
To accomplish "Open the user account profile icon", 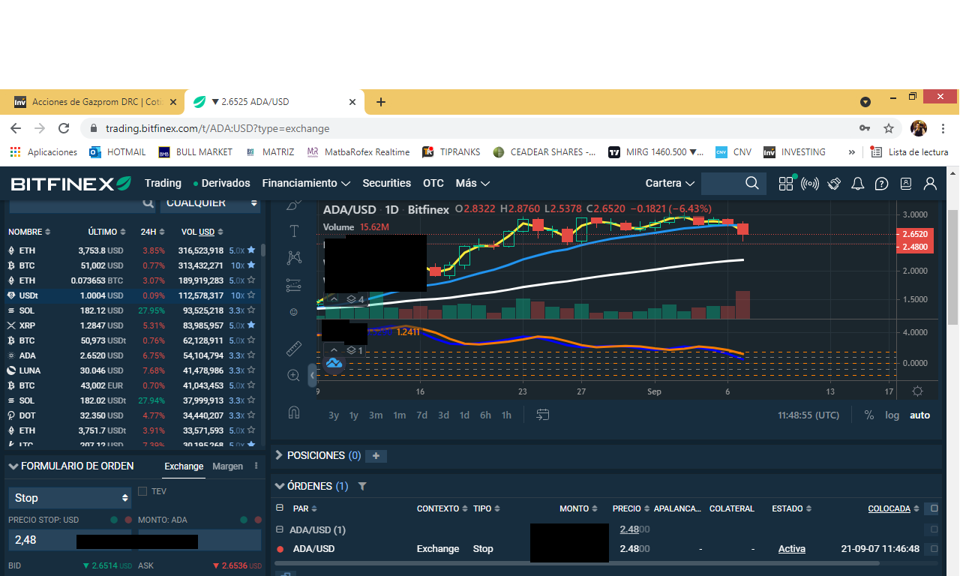I will (930, 184).
